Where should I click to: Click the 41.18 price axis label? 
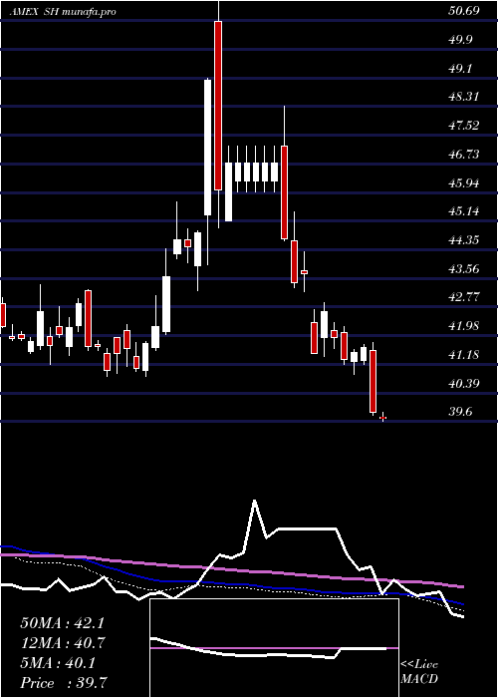click(464, 355)
